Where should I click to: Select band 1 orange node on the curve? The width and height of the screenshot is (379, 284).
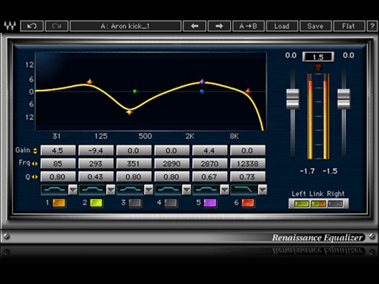point(90,82)
